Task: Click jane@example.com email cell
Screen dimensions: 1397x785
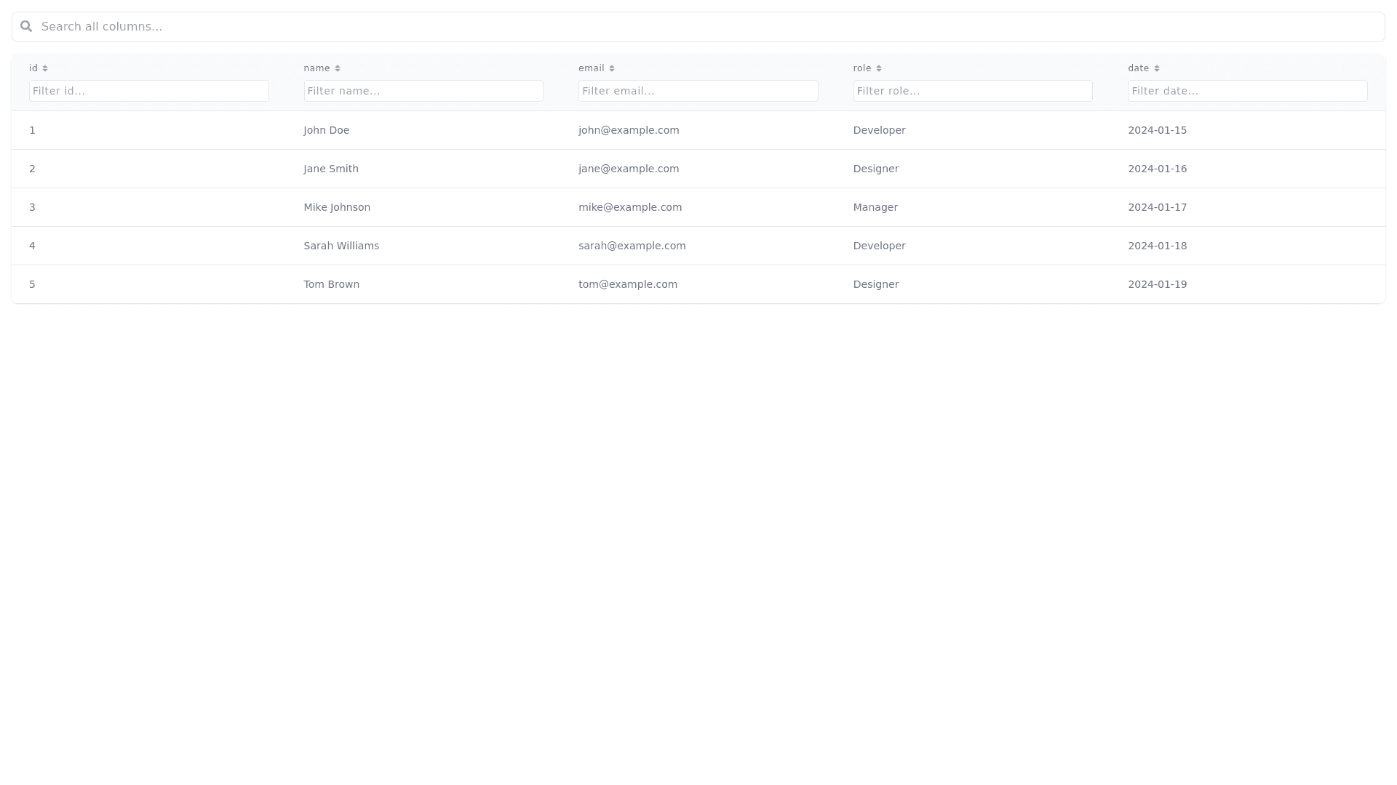Action: 629,169
